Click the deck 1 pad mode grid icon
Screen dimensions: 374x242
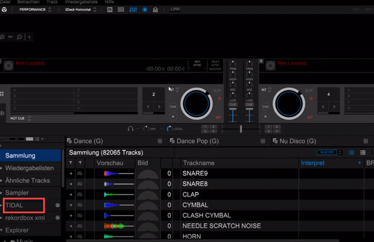click(2, 94)
